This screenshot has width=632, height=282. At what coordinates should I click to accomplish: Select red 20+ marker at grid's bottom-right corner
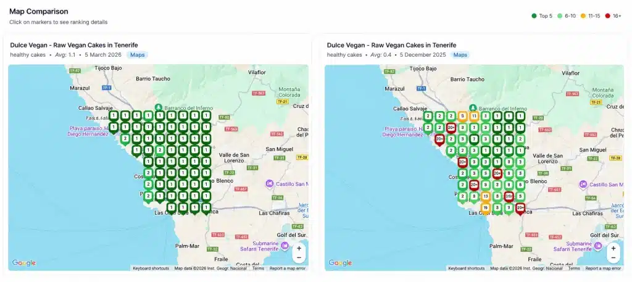(520, 209)
